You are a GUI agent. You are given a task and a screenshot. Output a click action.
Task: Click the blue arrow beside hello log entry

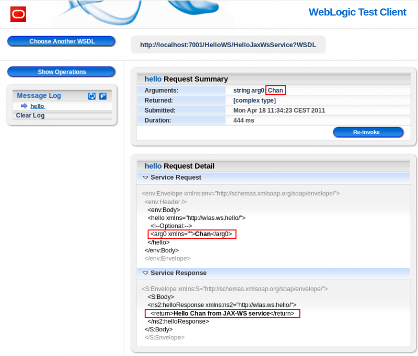pos(24,106)
